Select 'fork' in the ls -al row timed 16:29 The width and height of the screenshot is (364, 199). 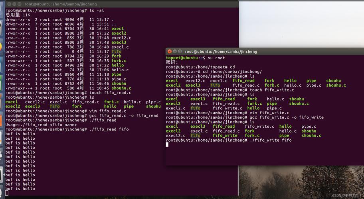pyautogui.click(x=116, y=56)
